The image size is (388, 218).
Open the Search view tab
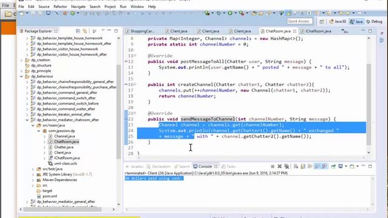coord(182,167)
